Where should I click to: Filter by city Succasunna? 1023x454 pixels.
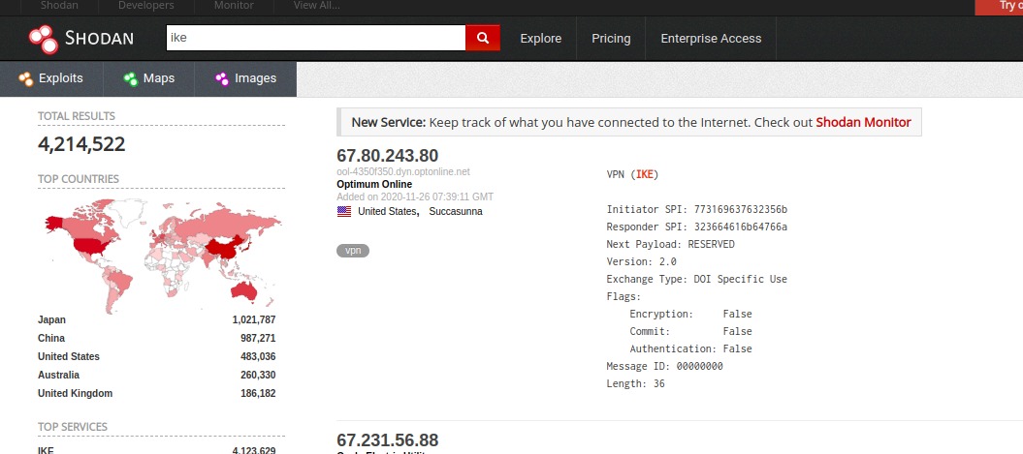pos(456,211)
